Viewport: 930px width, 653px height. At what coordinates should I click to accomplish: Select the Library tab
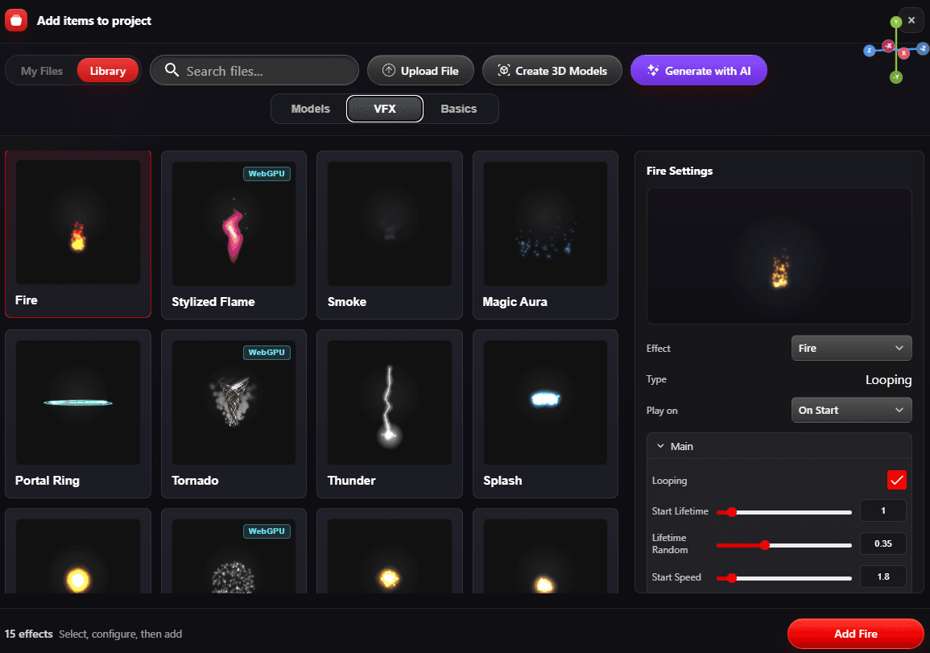pyautogui.click(x=107, y=71)
